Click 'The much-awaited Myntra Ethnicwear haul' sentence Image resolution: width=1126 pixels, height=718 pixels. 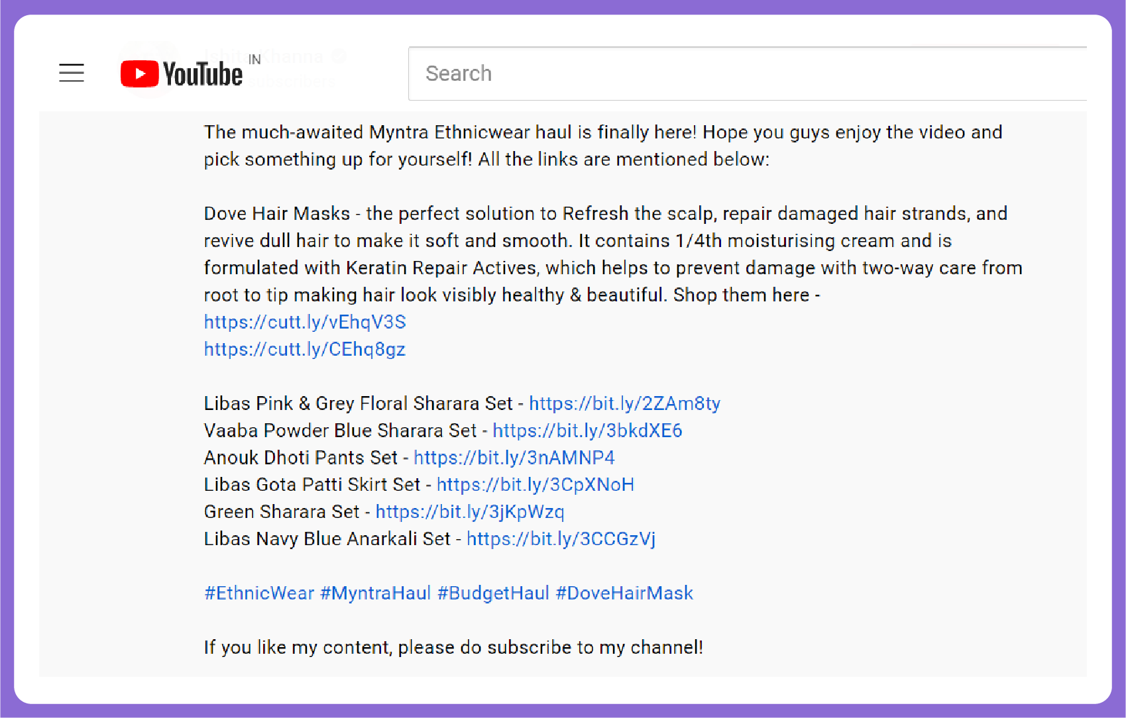(603, 146)
